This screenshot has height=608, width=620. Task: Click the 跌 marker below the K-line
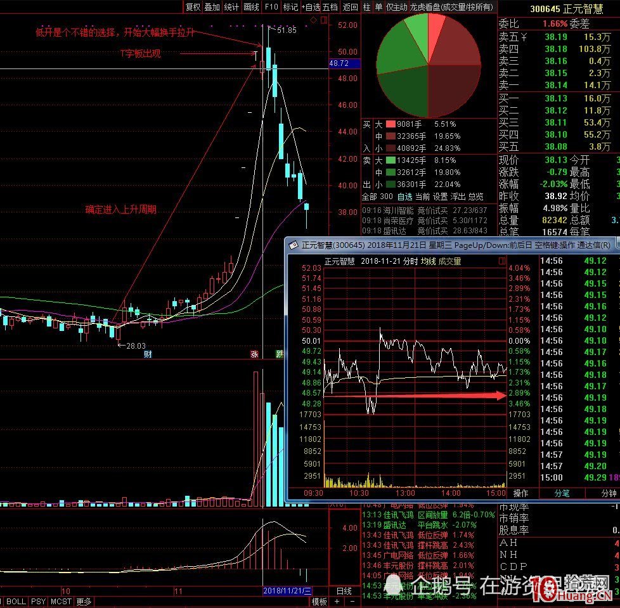click(279, 354)
